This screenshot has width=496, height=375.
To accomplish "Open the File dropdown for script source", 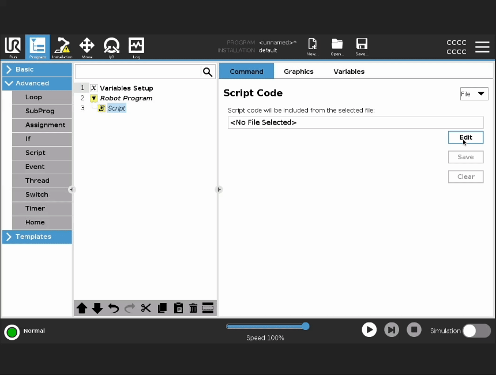I will [474, 94].
